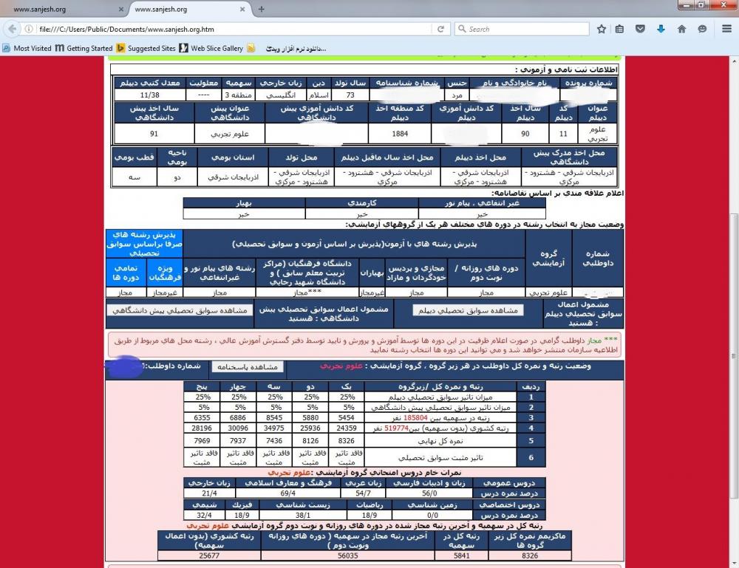Click the مشاهده پاسخنامه button
The width and height of the screenshot is (739, 568).
[248, 366]
